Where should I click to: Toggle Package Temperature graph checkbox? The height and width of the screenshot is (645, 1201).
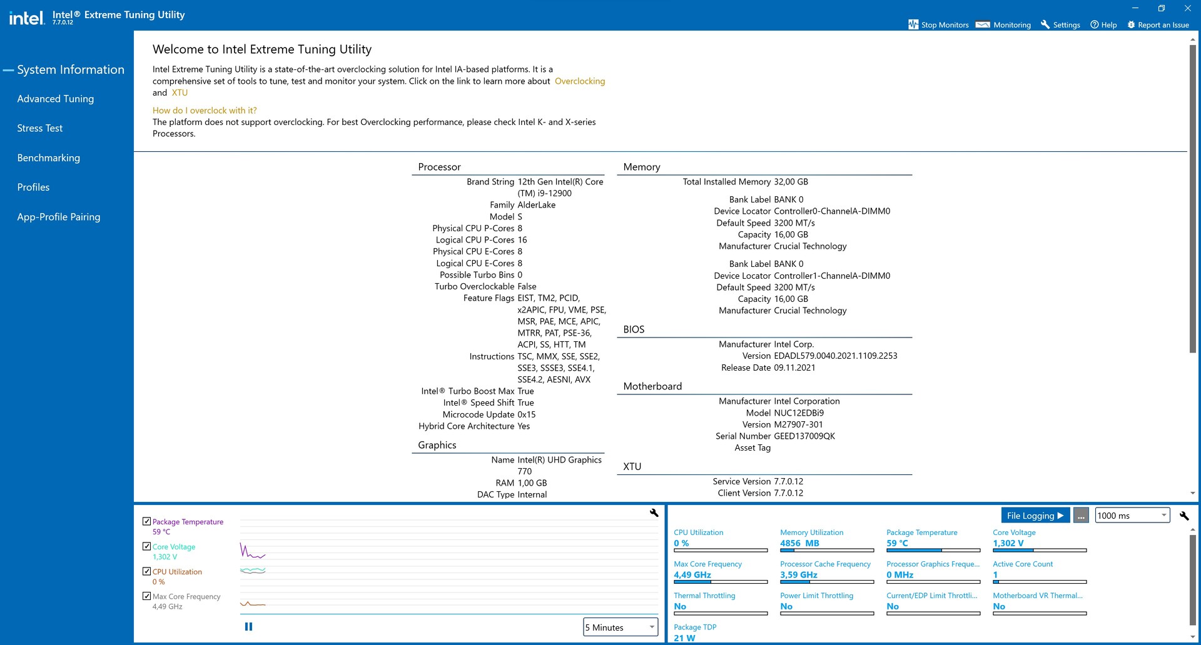point(146,521)
